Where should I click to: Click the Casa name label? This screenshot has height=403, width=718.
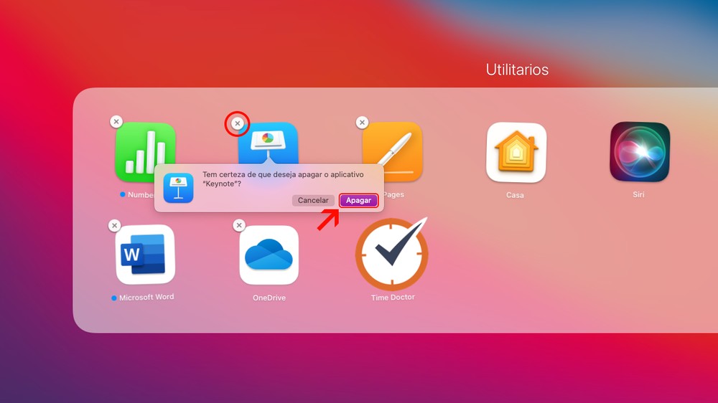coord(515,195)
